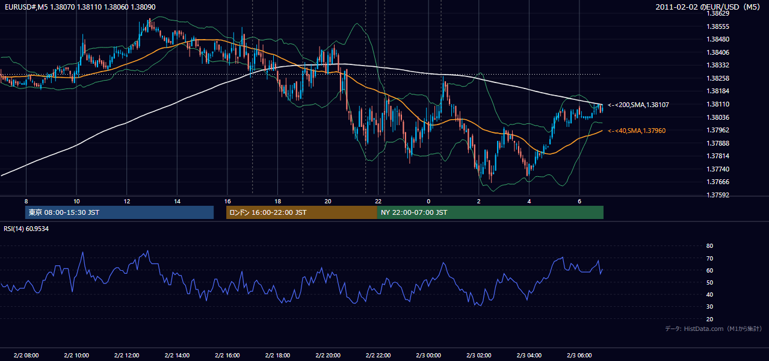Click RSI axis level 60
Viewport: 769px width, 361px height.
(710, 270)
